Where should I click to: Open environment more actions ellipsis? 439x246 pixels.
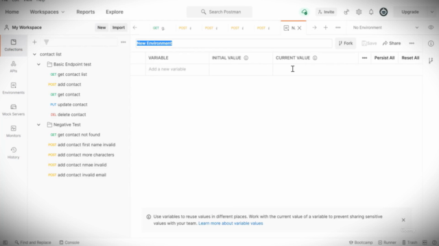click(x=412, y=43)
